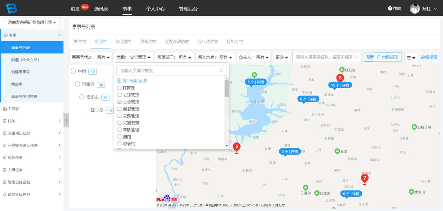Click the category list scrollbar thumb
443x211 pixels.
click(227, 88)
